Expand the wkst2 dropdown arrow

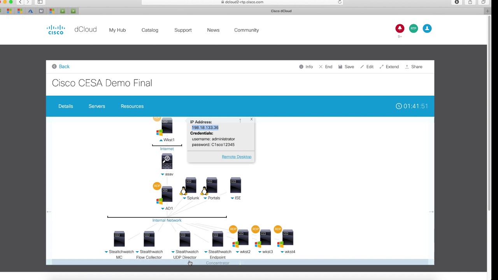click(x=237, y=252)
